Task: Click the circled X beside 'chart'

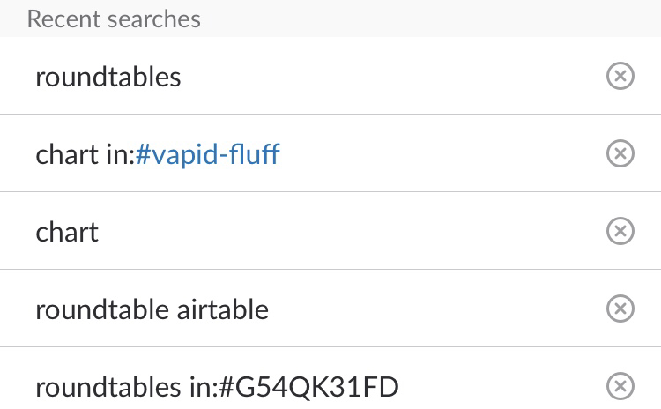Action: tap(620, 231)
